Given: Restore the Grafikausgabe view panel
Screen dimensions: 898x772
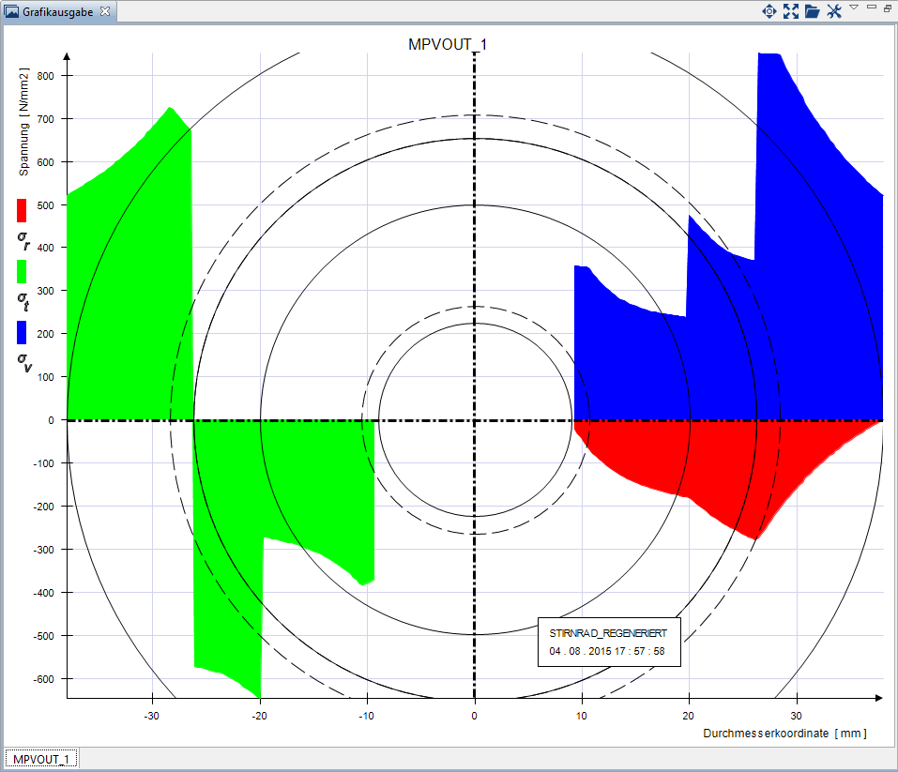Looking at the screenshot, I should [887, 8].
